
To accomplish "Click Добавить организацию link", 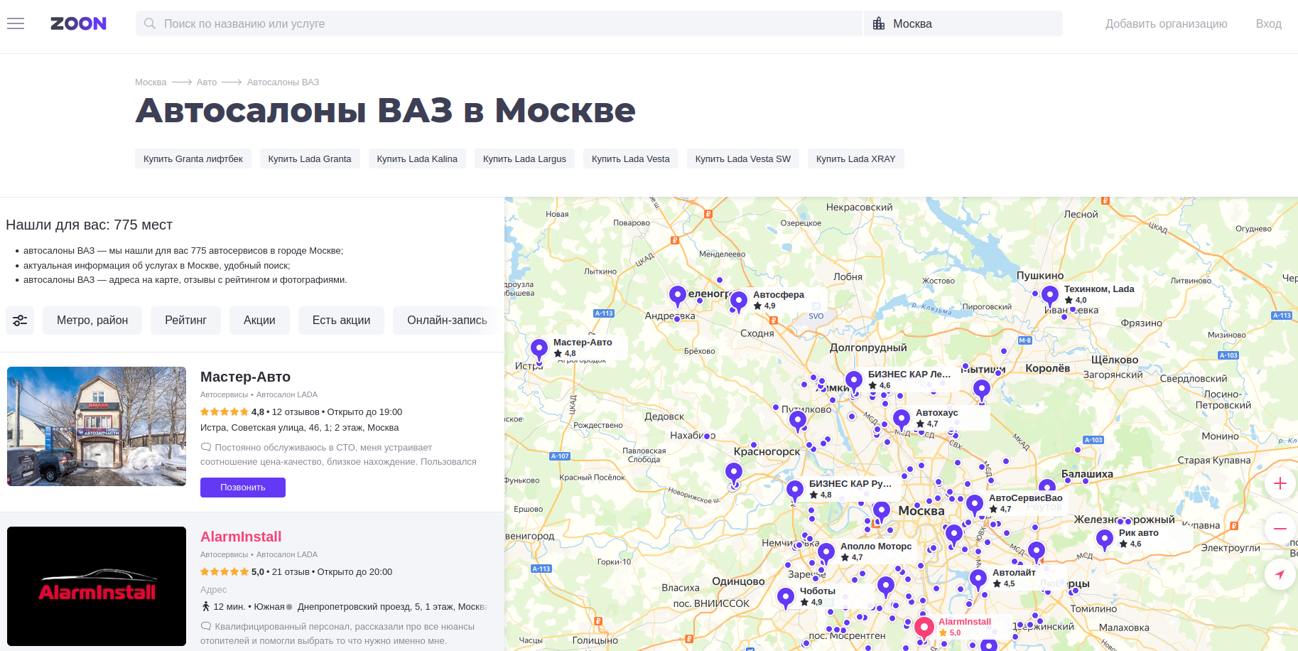I will (1166, 23).
